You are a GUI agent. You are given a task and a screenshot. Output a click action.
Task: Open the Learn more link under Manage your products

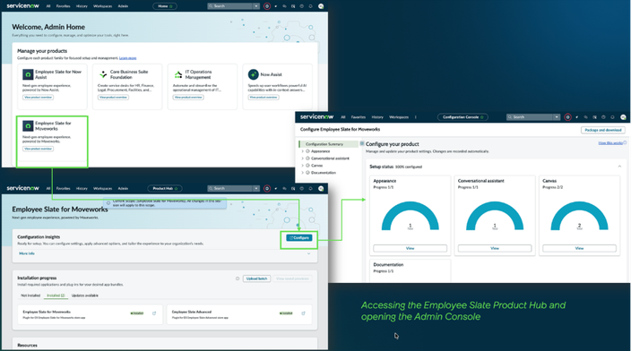coord(127,58)
